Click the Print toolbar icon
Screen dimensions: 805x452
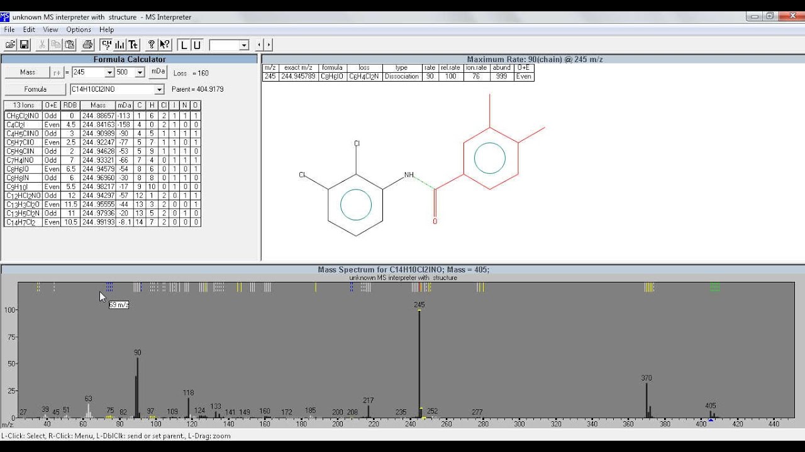[x=87, y=45]
